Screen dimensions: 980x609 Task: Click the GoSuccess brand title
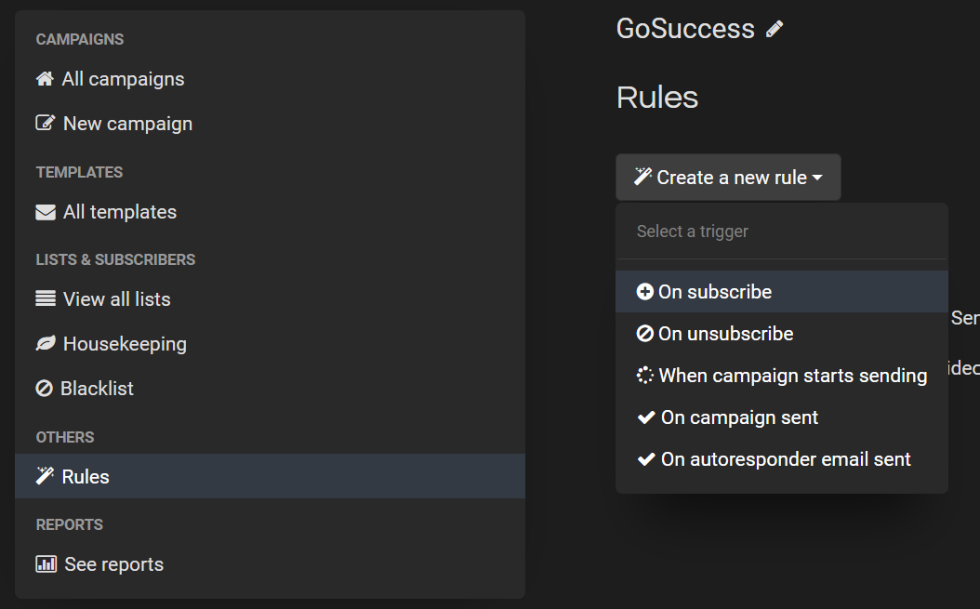tap(685, 29)
